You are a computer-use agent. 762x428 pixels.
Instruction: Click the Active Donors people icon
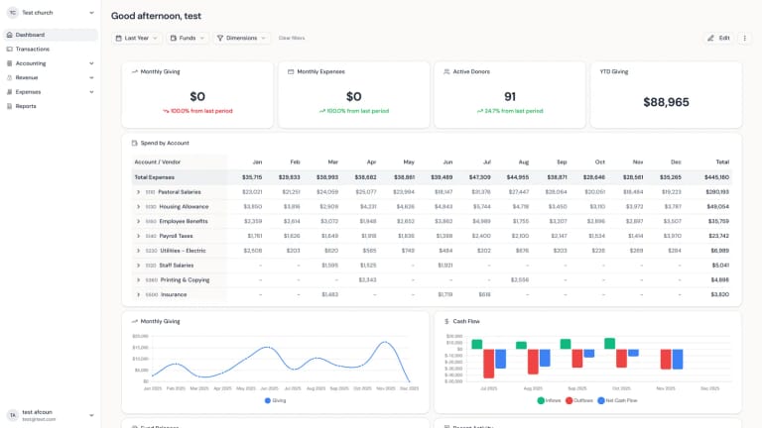pos(446,71)
